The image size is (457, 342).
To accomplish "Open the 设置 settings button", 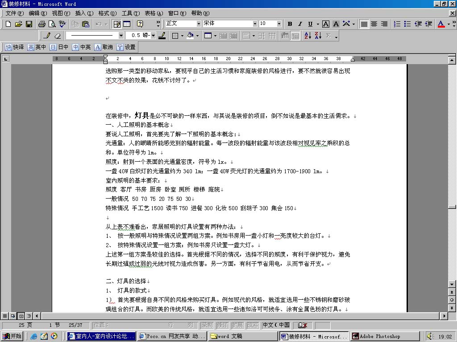I will click(126, 47).
